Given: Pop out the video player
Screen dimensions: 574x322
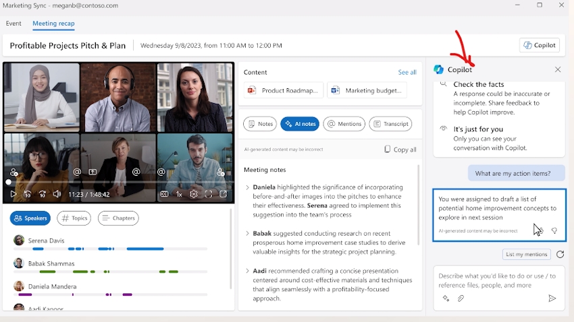Looking at the screenshot, I should [223, 194].
